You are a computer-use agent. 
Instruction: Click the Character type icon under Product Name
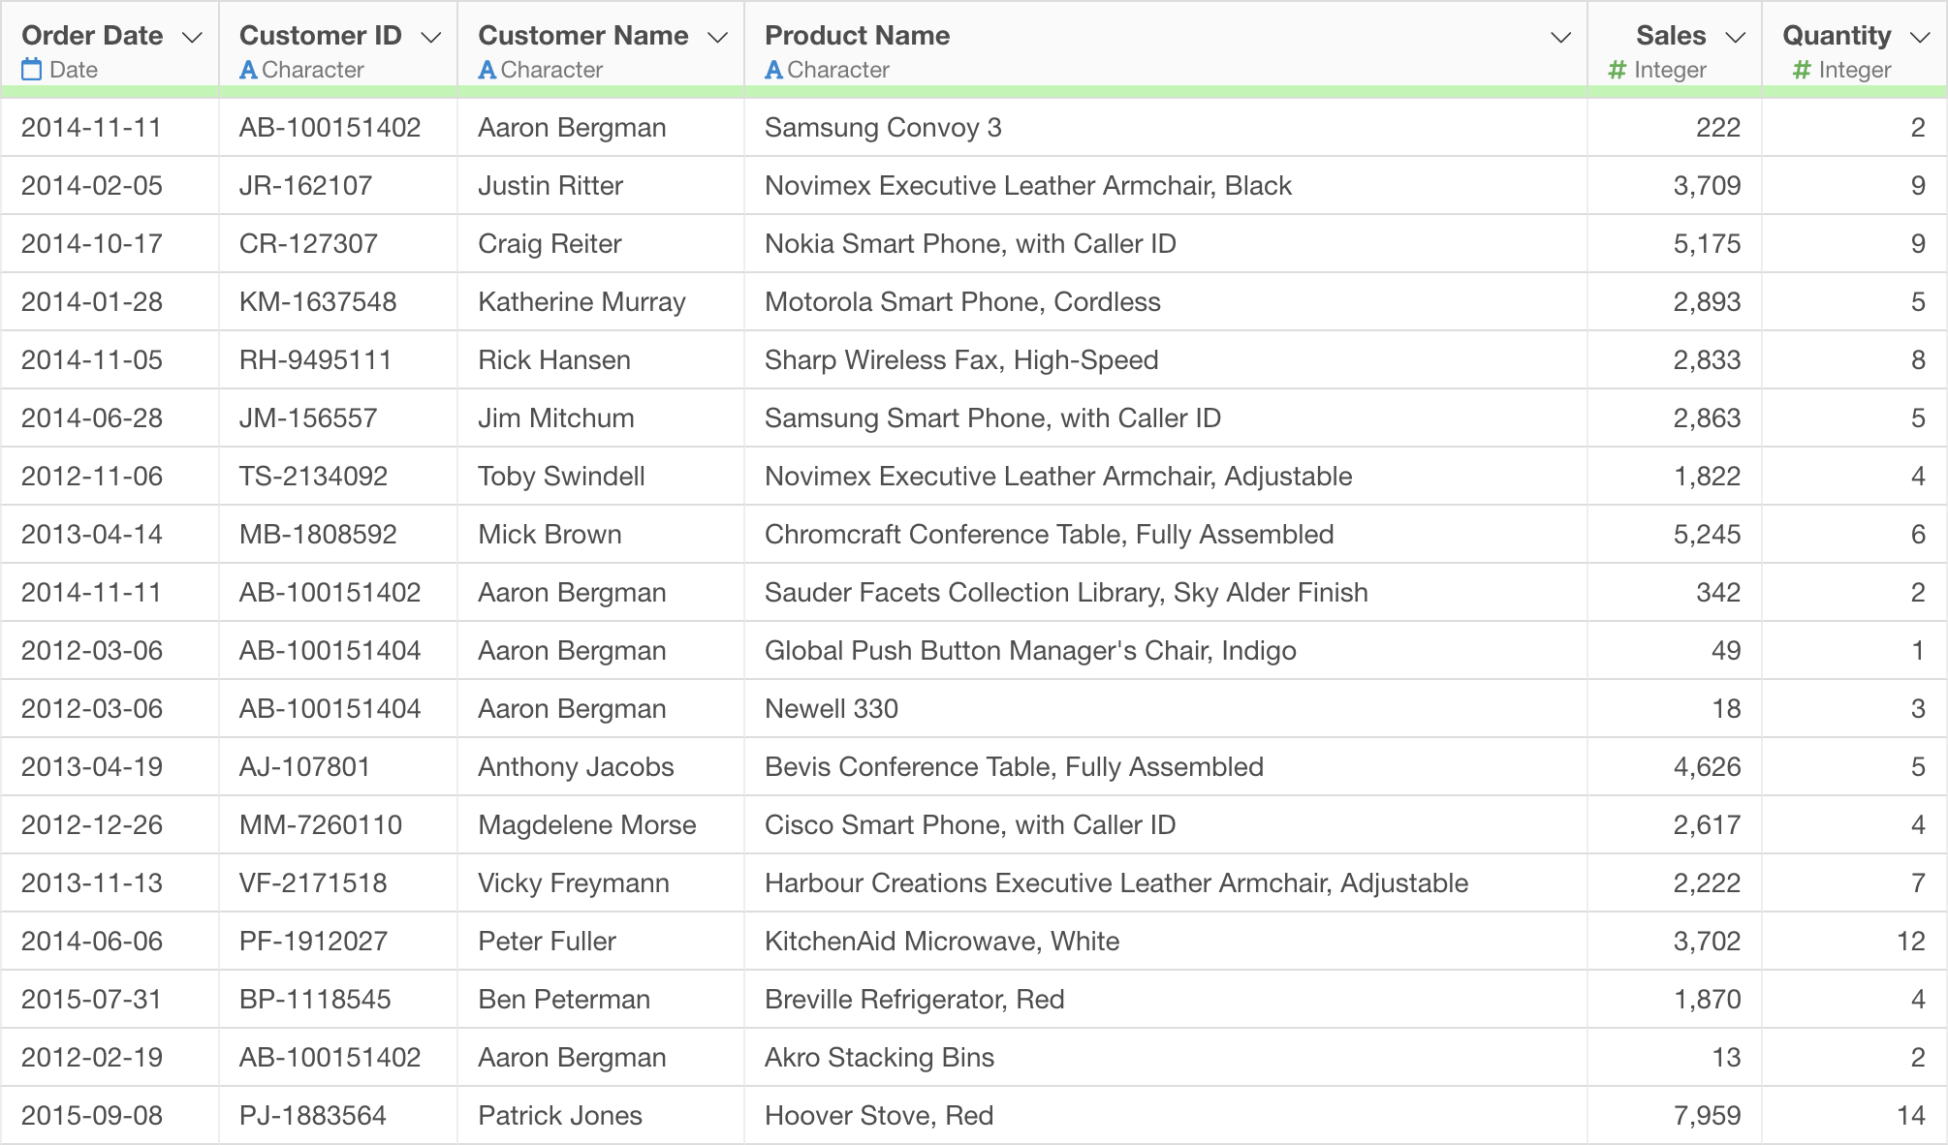[773, 70]
